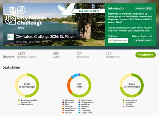Toggle Andere Tiere legend dot
Viewport: 159px width, 116px height.
(x=79, y=113)
